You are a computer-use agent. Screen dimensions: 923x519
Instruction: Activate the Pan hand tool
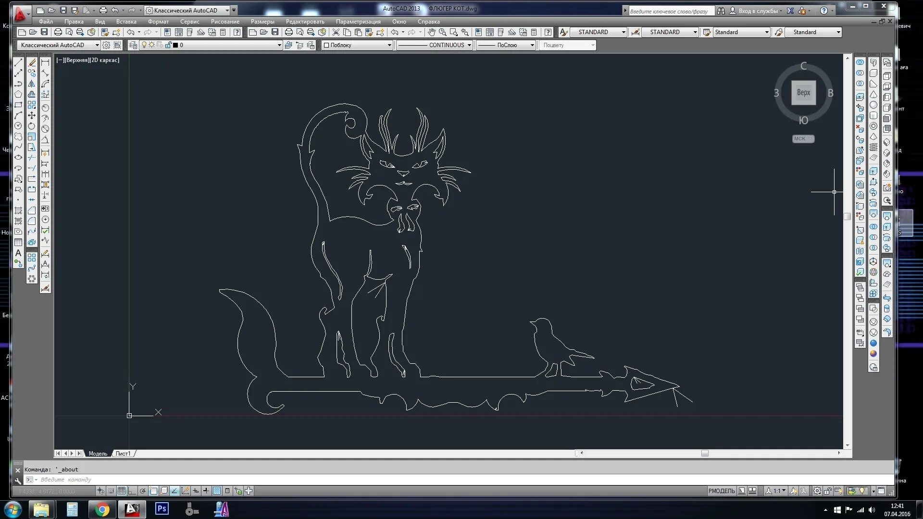[432, 32]
